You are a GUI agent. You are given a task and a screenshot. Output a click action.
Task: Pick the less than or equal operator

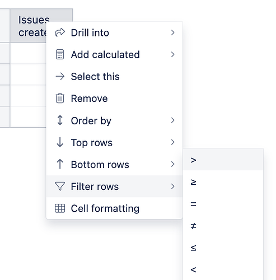coord(223,248)
